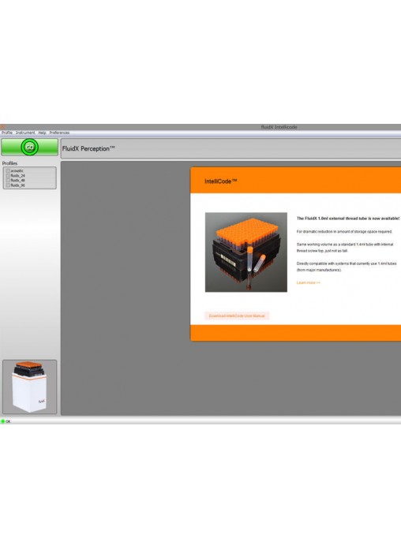The width and height of the screenshot is (401, 549).
Task: Click the scanner instrument thumbnail
Action: (29, 387)
